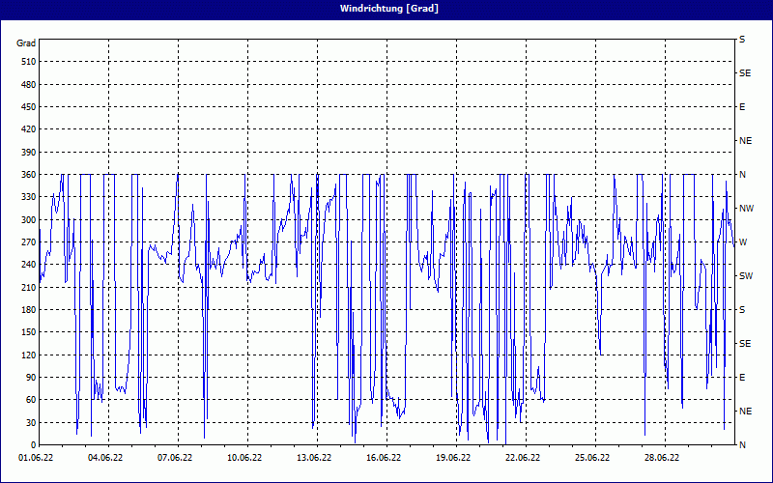Choose the 13.06.22 date label

[314, 458]
